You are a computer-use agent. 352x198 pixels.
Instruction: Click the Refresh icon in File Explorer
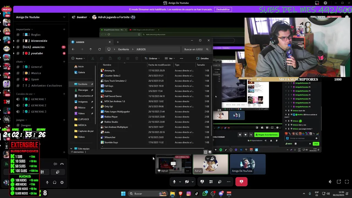pos(99,49)
